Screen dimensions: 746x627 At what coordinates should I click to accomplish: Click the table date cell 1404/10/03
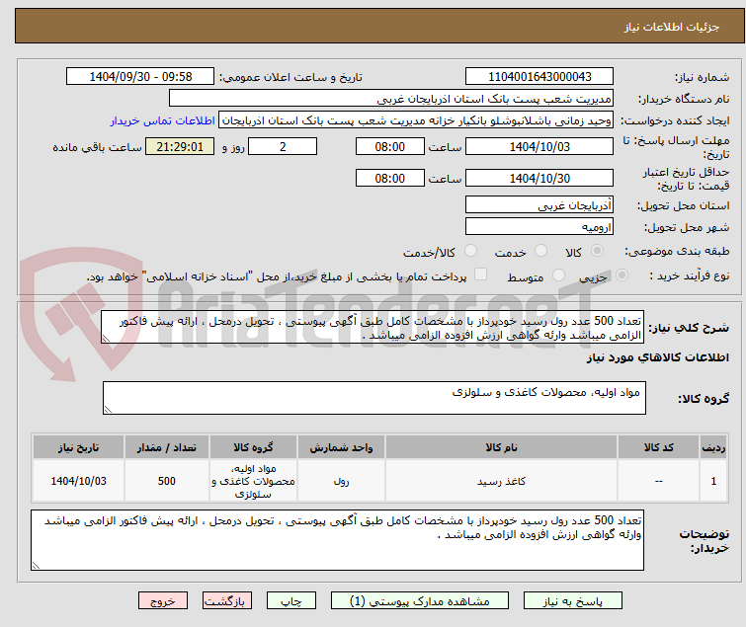[78, 481]
